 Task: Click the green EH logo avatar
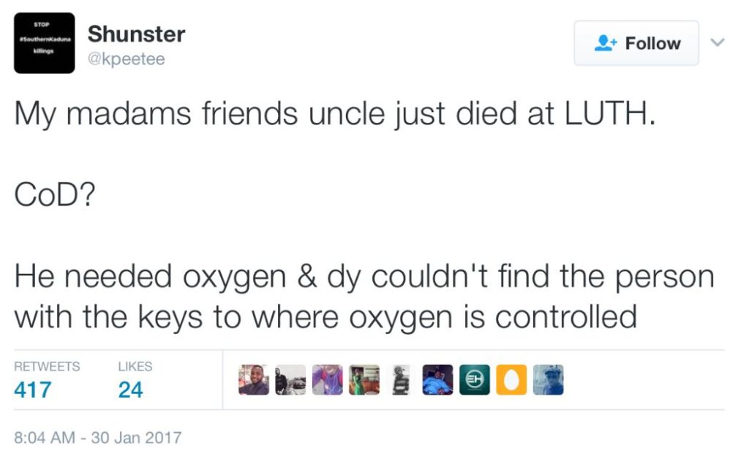[475, 380]
